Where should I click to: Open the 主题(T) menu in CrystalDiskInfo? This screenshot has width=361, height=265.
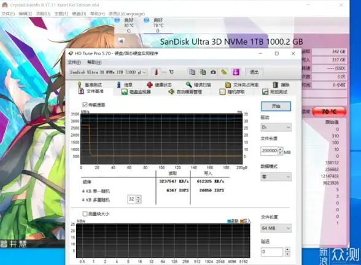61,13
